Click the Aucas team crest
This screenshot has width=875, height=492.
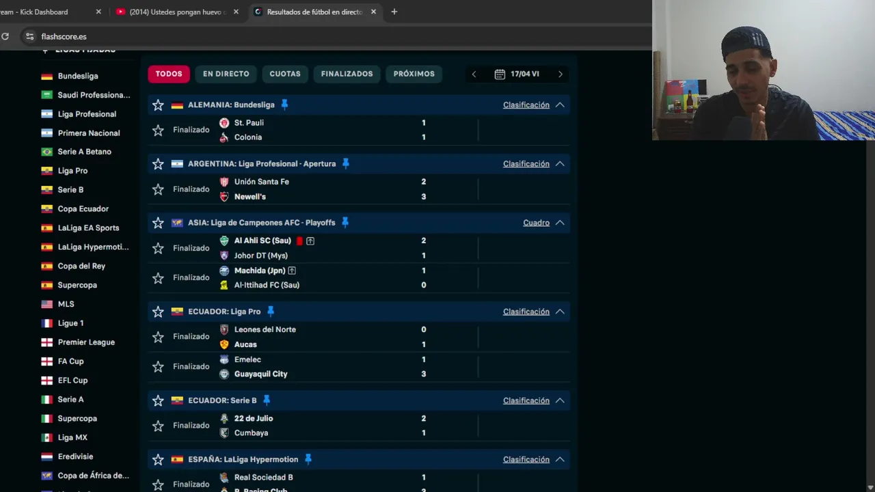pyautogui.click(x=224, y=344)
